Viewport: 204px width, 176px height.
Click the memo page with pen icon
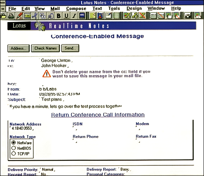coord(109,16)
